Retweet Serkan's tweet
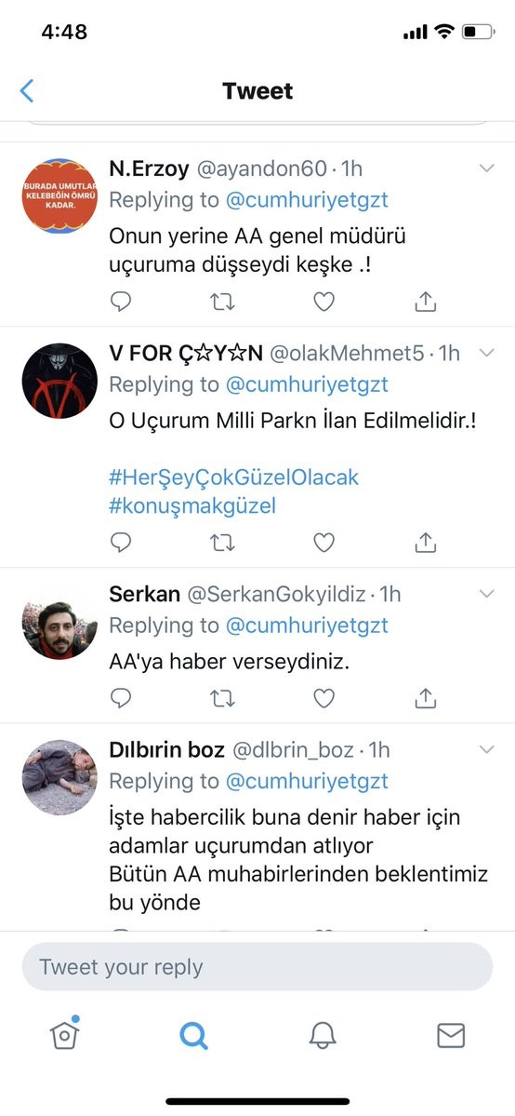Screen dimensions: 515x1116 pos(223,699)
